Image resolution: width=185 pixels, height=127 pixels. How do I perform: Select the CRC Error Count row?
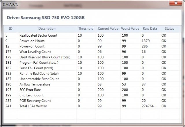(32, 95)
